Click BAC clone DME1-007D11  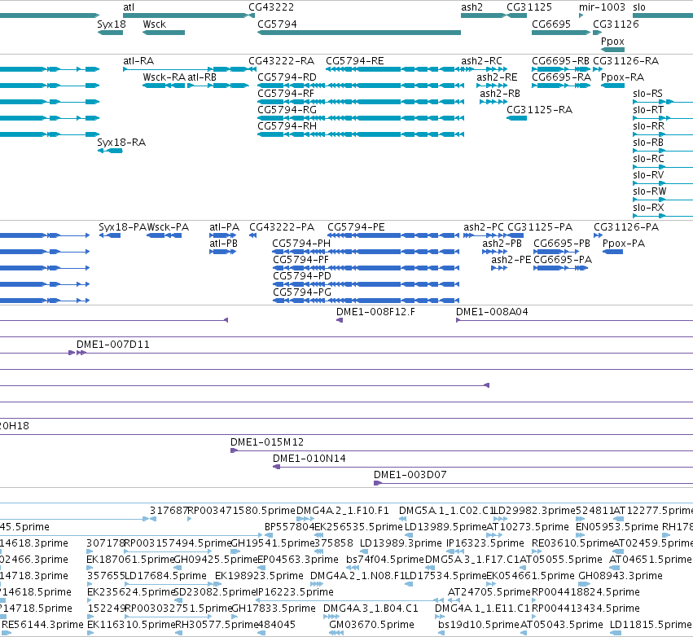coord(113,345)
